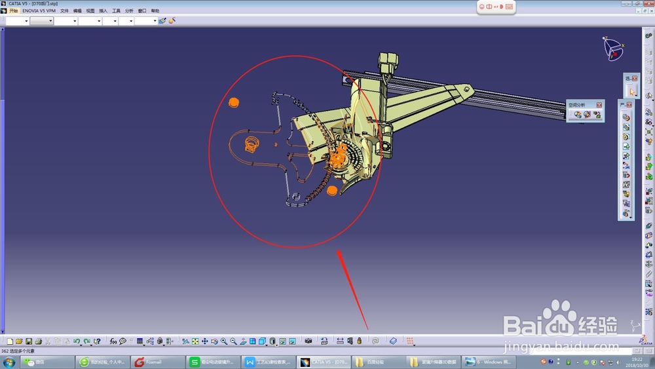Click the distance band analysis icon in 空间分析
The image size is (655, 369).
597,115
